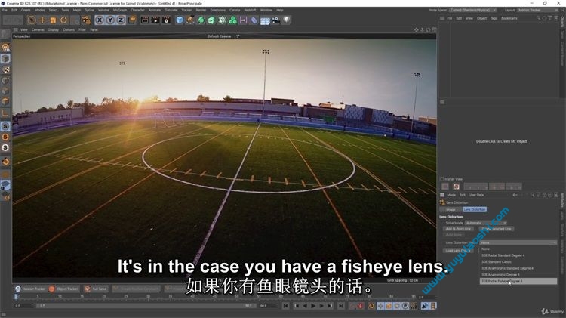Click the coordinate system icon

click(132, 20)
